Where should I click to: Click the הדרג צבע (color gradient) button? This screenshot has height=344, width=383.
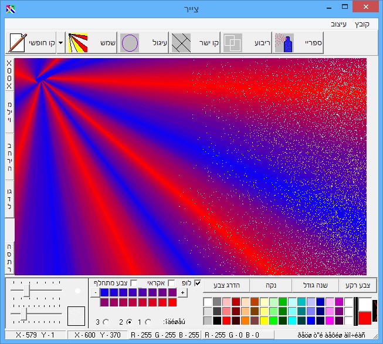[226, 285]
